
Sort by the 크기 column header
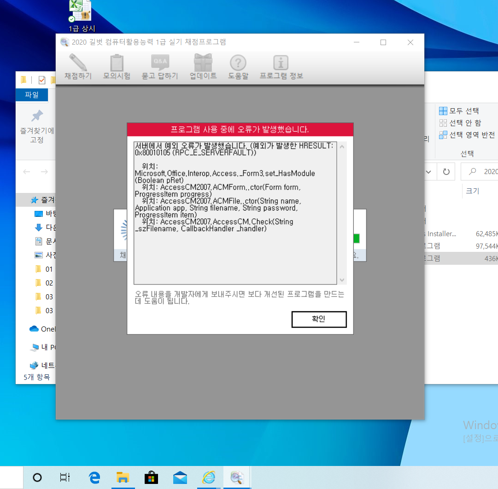point(473,191)
